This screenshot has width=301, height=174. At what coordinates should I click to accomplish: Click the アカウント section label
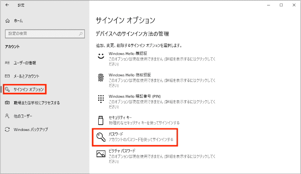(x=12, y=47)
